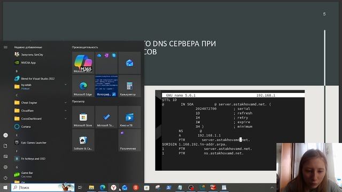342x192 pixels.
Task: Open NVIDIA App from the app list
Action: coord(28,63)
